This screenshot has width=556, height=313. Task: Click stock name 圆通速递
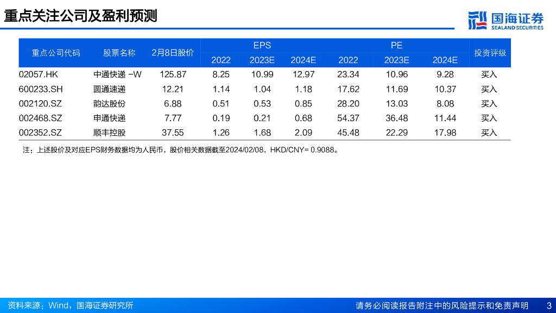(x=109, y=89)
